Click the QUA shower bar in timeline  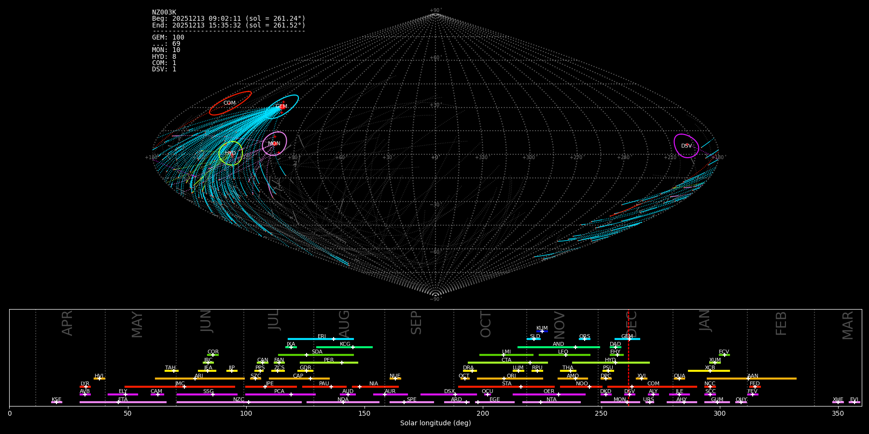[x=679, y=379]
